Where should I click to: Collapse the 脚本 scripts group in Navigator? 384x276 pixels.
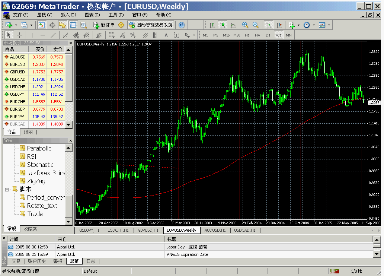click(x=7, y=189)
